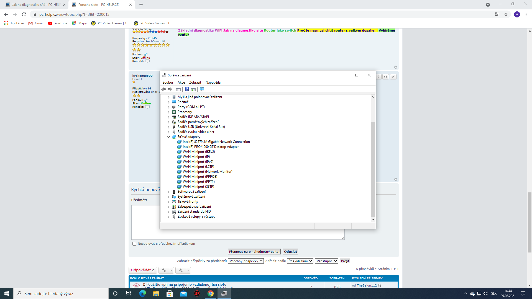532x299 pixels.
Task: Open File Explorer from the taskbar
Action: coord(156,293)
